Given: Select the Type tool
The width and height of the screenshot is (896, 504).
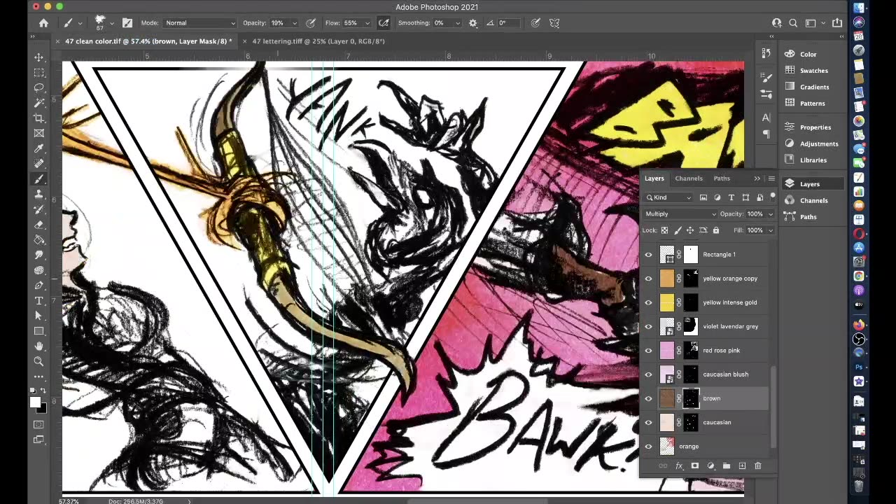Looking at the screenshot, I should click(39, 301).
